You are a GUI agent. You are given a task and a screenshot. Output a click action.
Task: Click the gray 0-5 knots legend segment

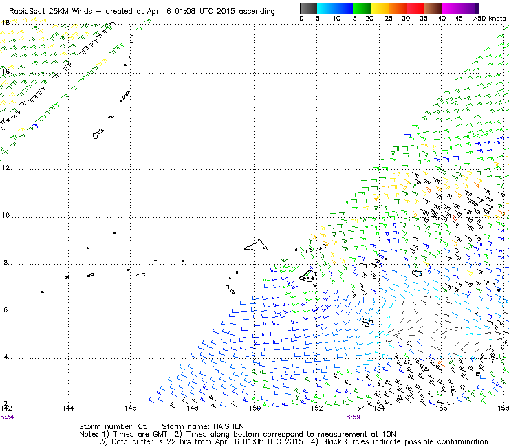[308, 8]
